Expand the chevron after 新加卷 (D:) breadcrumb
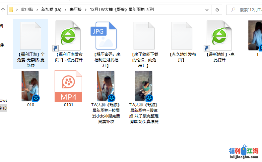Viewport: 262px width, 162px height. [66, 10]
